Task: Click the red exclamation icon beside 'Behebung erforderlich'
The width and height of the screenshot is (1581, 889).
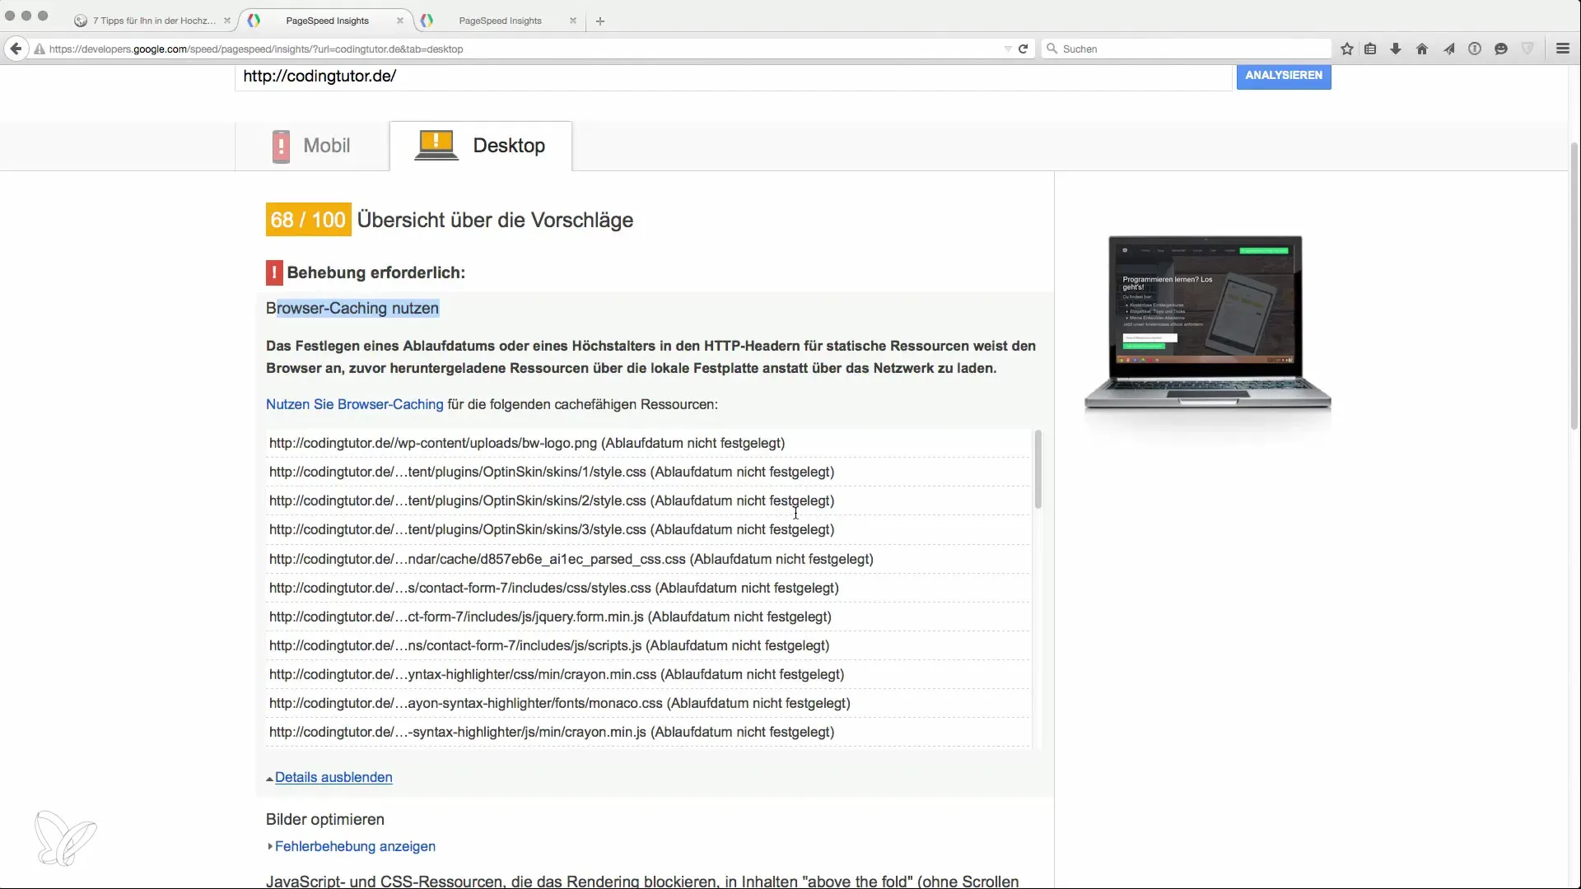Action: click(274, 272)
